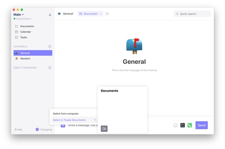Viewport: 225px width, 149px height.
Task: Click the @uptodown username status
Action: [24, 19]
